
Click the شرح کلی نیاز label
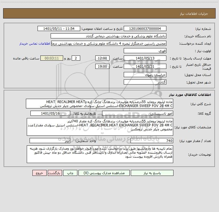(x=201, y=104)
